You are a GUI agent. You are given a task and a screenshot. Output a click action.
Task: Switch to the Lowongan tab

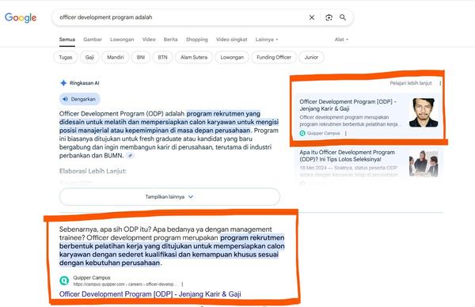tap(122, 40)
